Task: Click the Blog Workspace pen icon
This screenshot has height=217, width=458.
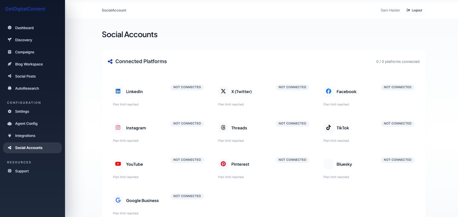Action: pos(10,64)
